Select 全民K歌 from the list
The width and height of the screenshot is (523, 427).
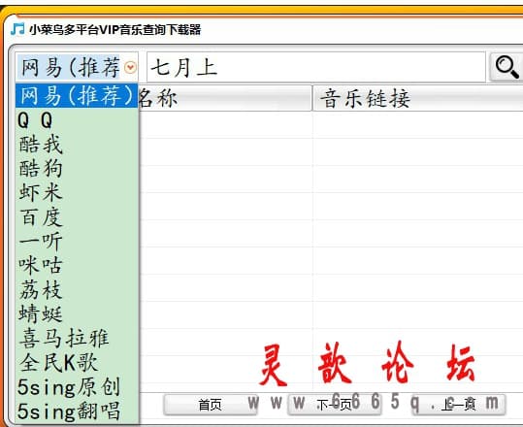pos(77,362)
